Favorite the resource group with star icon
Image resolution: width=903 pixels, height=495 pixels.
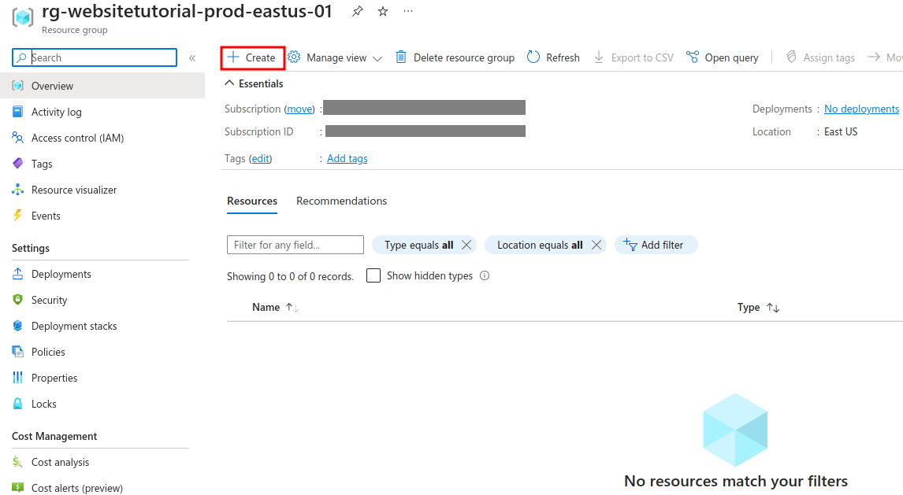click(x=383, y=12)
